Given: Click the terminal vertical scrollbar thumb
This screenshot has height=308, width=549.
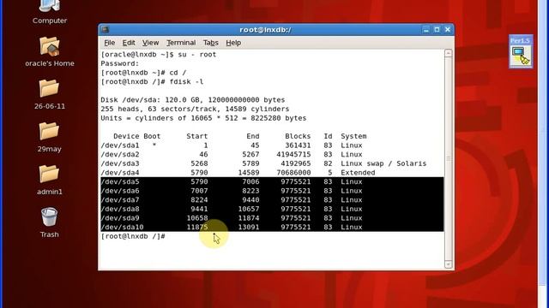Looking at the screenshot, I should [x=448, y=159].
